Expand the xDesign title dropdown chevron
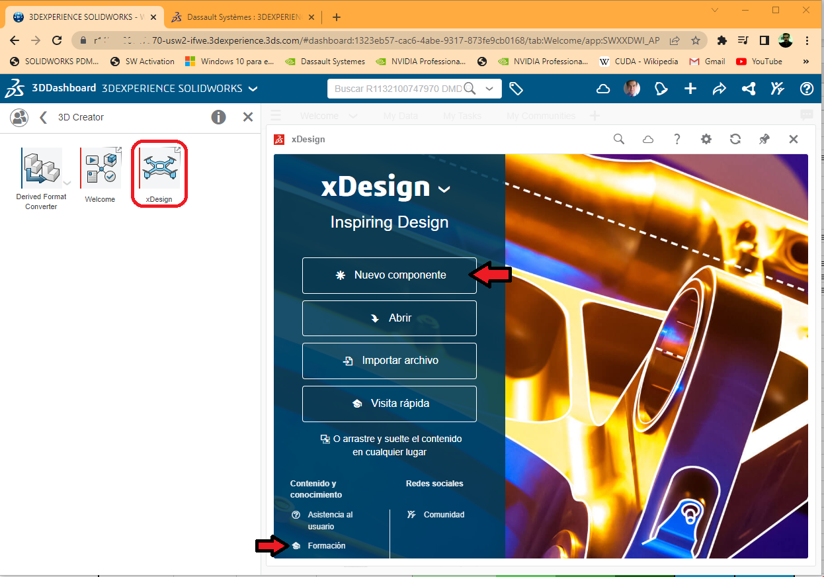Image resolution: width=824 pixels, height=577 pixels. [444, 190]
